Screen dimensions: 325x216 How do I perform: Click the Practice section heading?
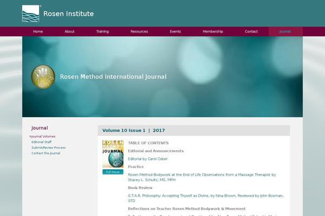tap(136, 167)
